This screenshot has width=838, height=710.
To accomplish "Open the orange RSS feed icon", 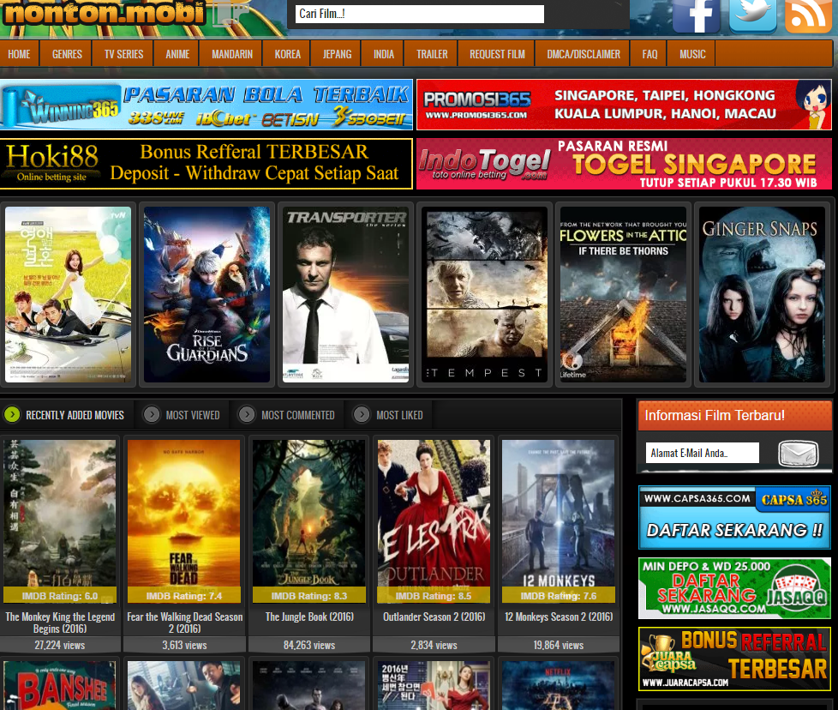I will (x=808, y=16).
